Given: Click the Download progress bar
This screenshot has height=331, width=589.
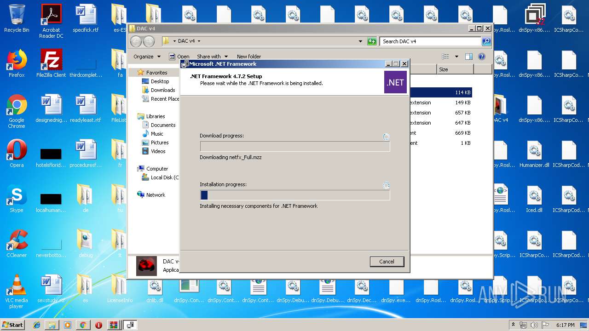Looking at the screenshot, I should (x=295, y=146).
